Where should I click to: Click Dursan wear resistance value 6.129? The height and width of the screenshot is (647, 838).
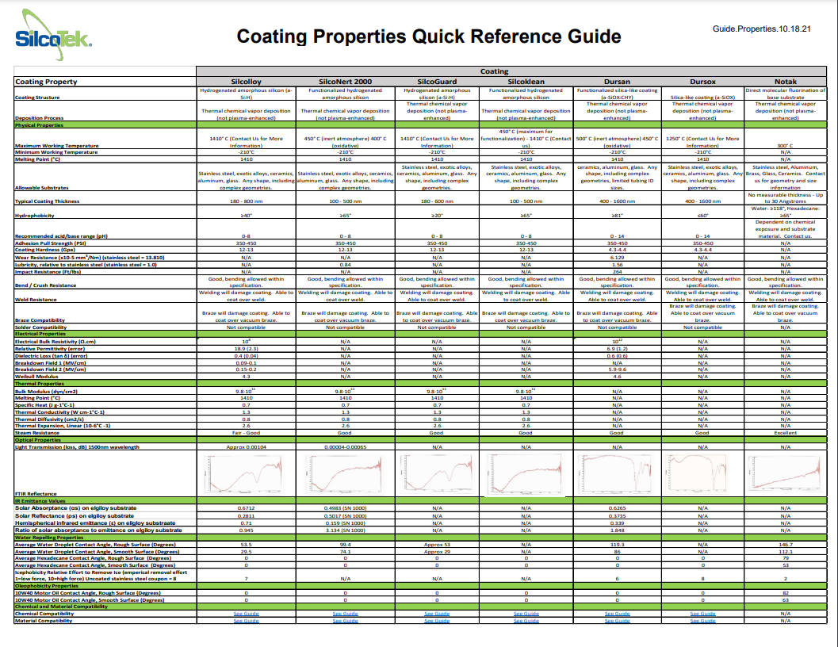pyautogui.click(x=618, y=258)
